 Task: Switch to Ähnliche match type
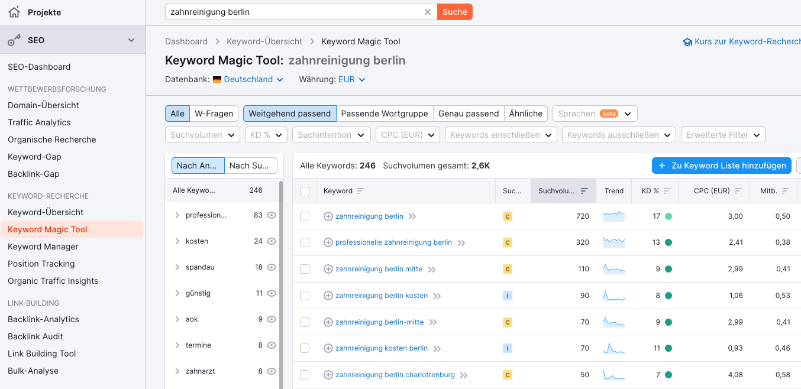point(526,114)
